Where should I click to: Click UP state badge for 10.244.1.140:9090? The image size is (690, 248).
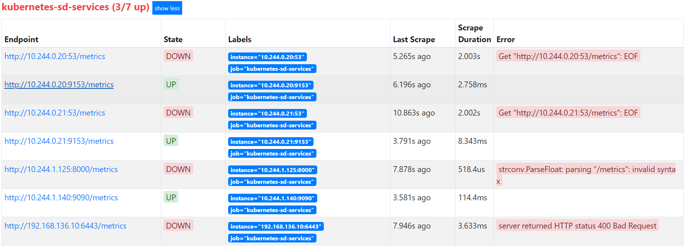click(171, 197)
